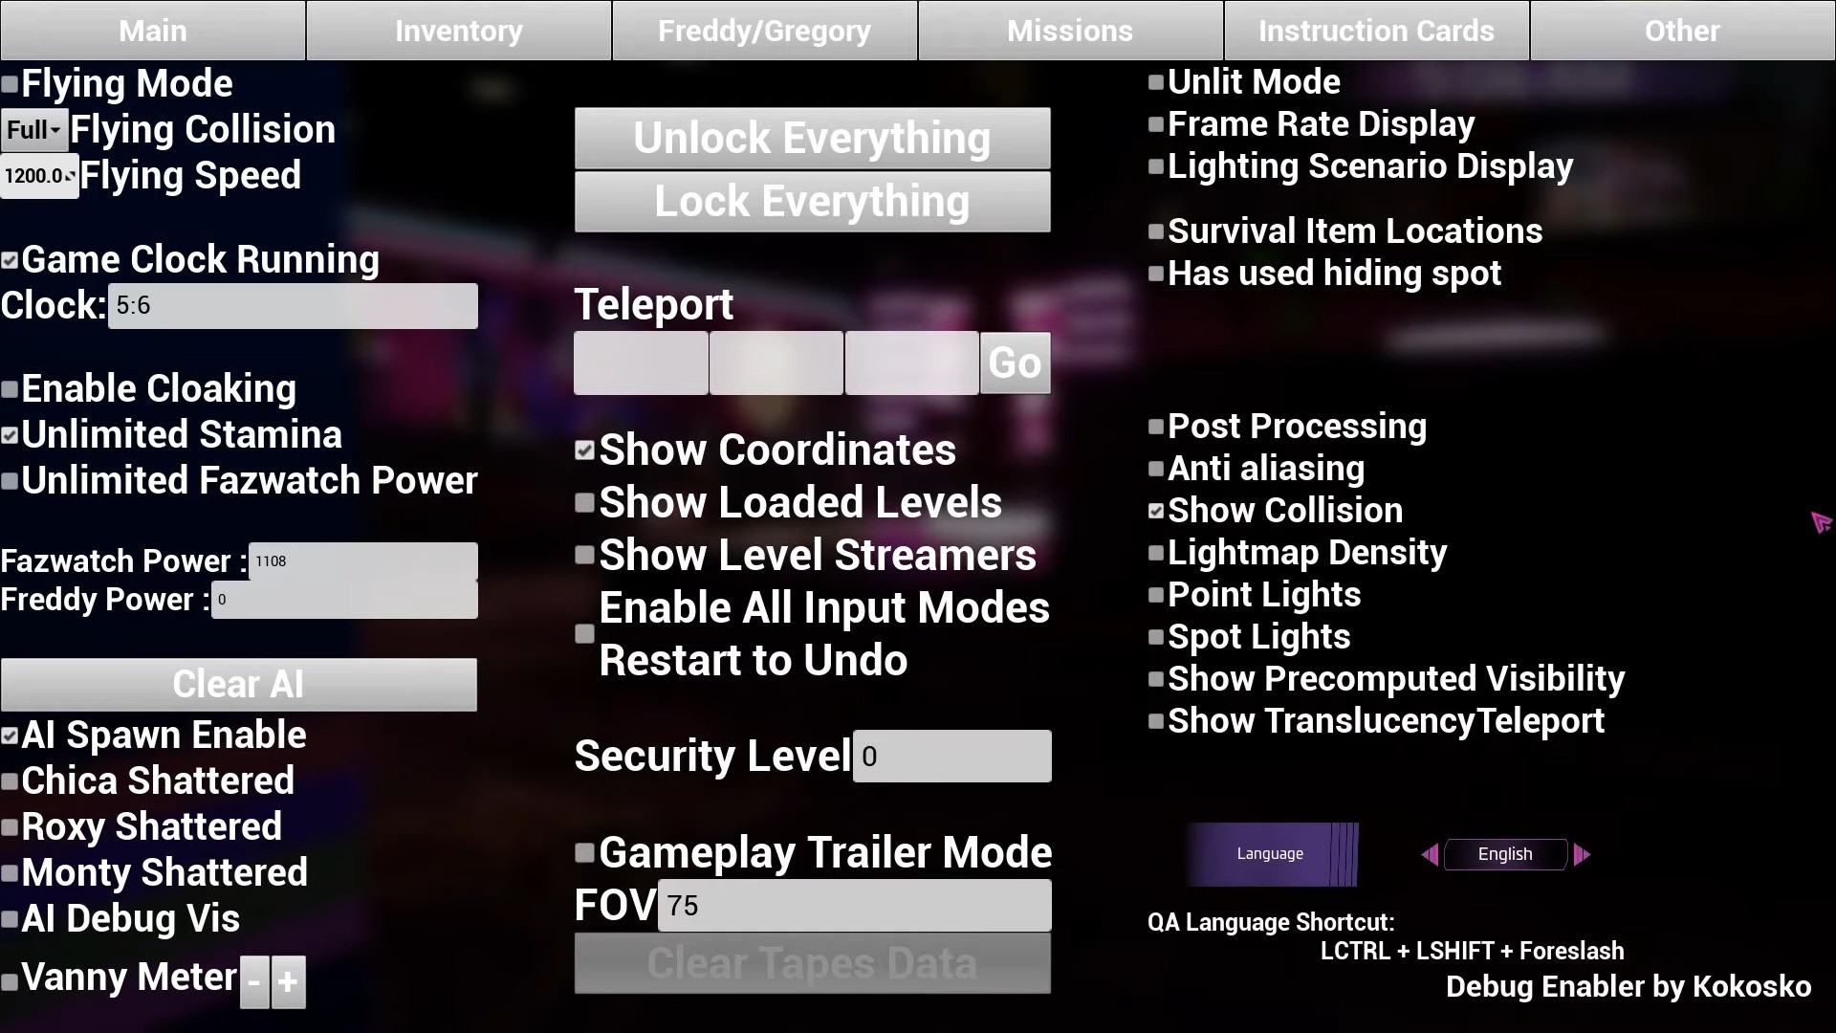This screenshot has height=1033, width=1836.
Task: Click the Unlock Everything button
Action: click(x=811, y=138)
